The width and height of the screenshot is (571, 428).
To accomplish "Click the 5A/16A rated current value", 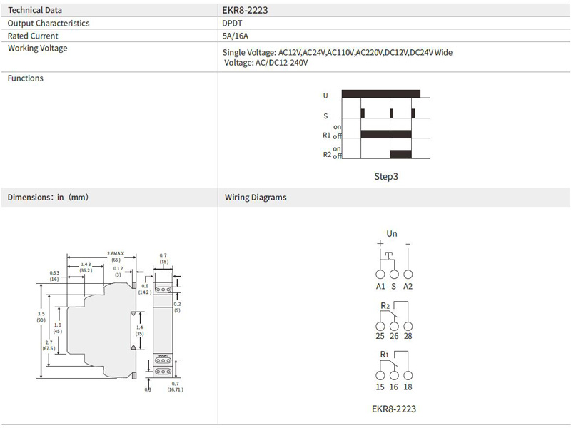I will (236, 36).
